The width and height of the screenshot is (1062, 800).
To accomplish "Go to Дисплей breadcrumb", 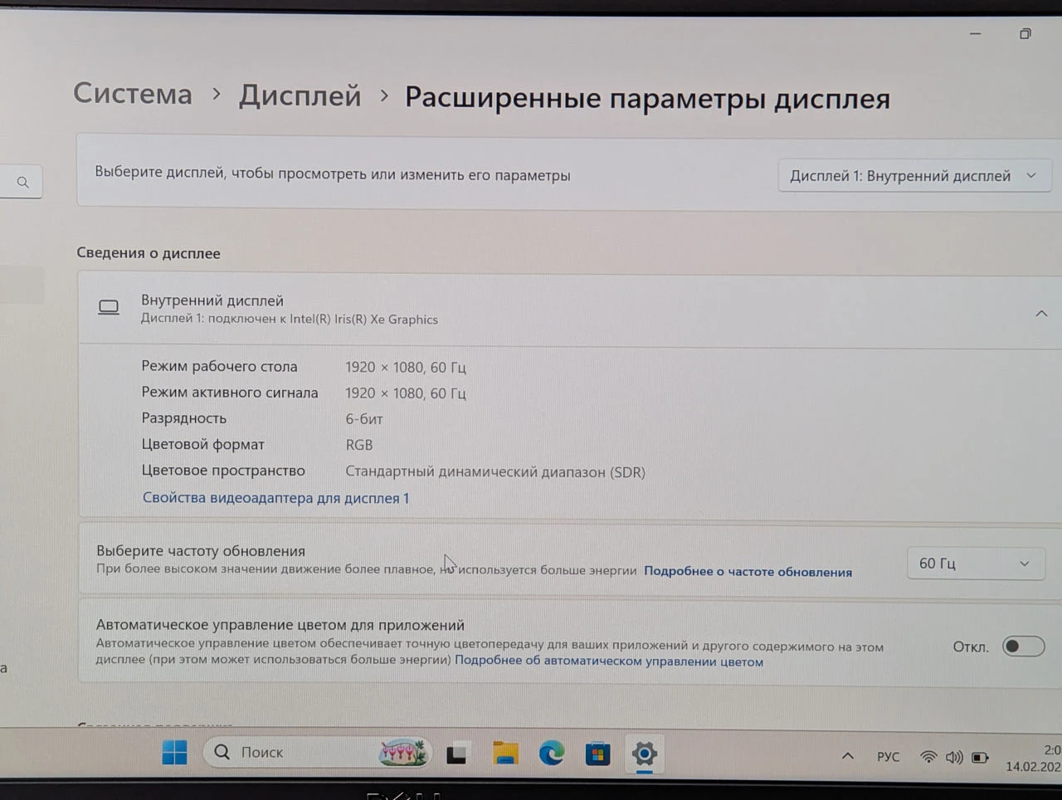I will click(x=300, y=95).
